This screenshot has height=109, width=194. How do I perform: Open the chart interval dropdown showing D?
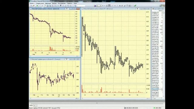coord(99,6)
